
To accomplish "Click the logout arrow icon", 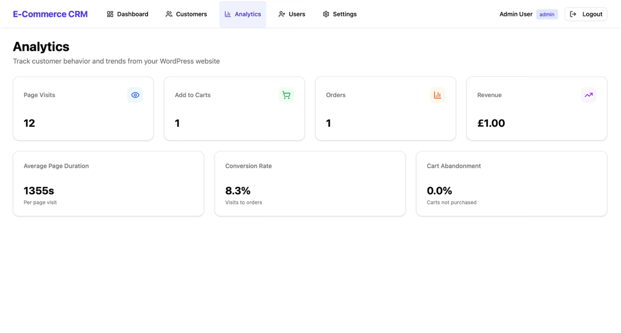I will tap(573, 14).
